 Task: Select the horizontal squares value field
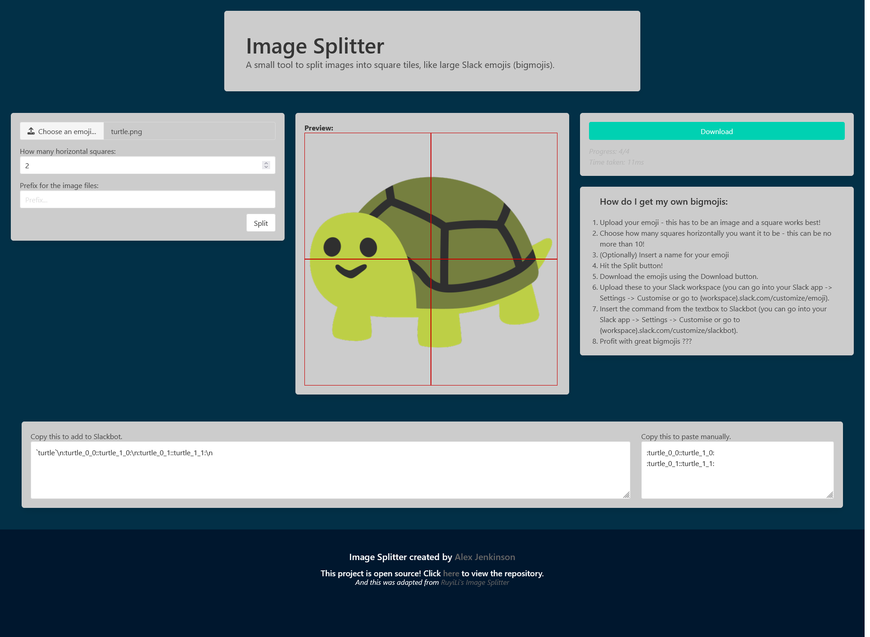click(x=135, y=165)
